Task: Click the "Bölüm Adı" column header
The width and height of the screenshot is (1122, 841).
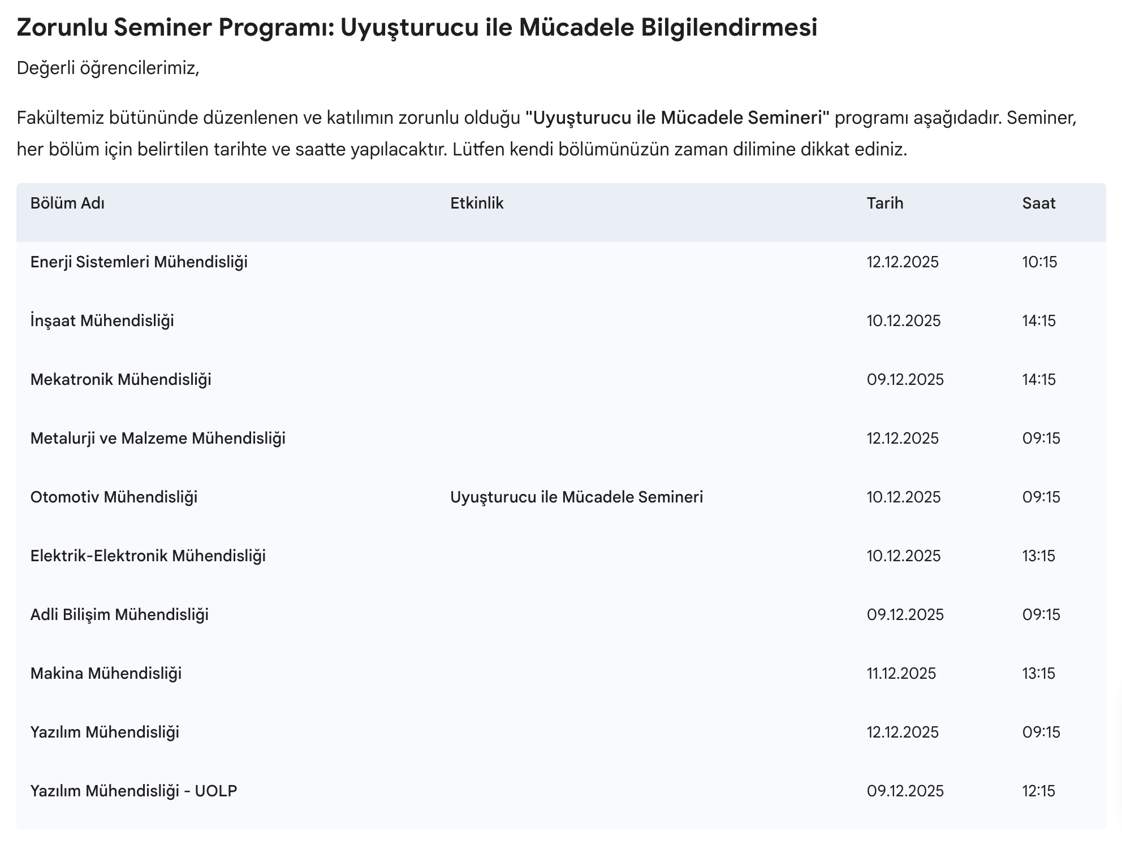Action: (x=67, y=203)
